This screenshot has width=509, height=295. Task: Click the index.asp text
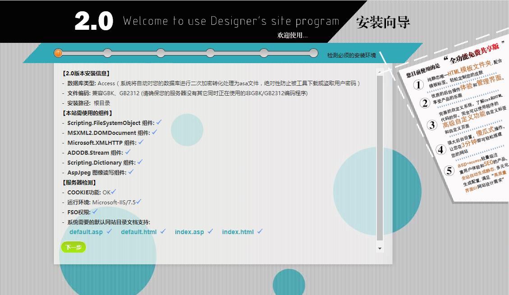coord(189,232)
